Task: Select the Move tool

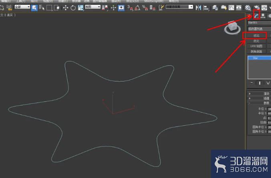Action: point(66,8)
